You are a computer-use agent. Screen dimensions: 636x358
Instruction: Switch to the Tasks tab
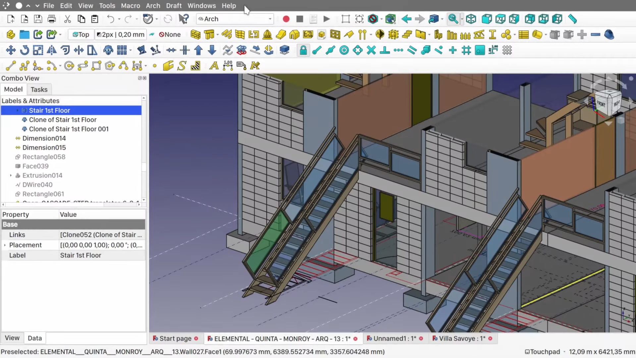point(39,89)
